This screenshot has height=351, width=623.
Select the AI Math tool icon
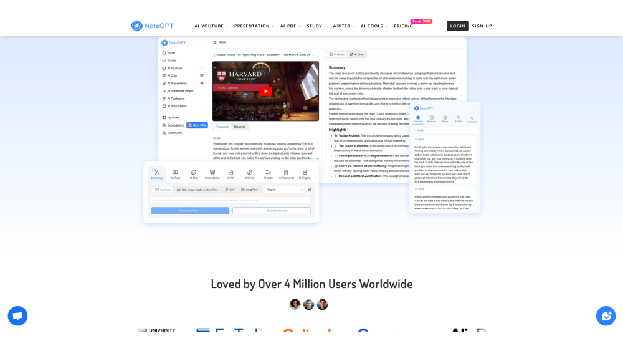pyautogui.click(x=268, y=174)
